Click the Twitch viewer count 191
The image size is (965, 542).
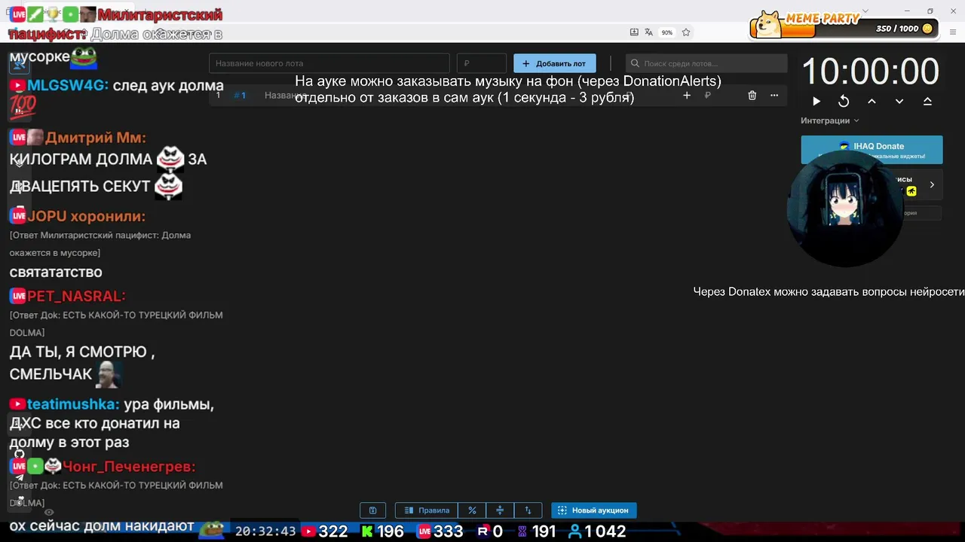(536, 531)
